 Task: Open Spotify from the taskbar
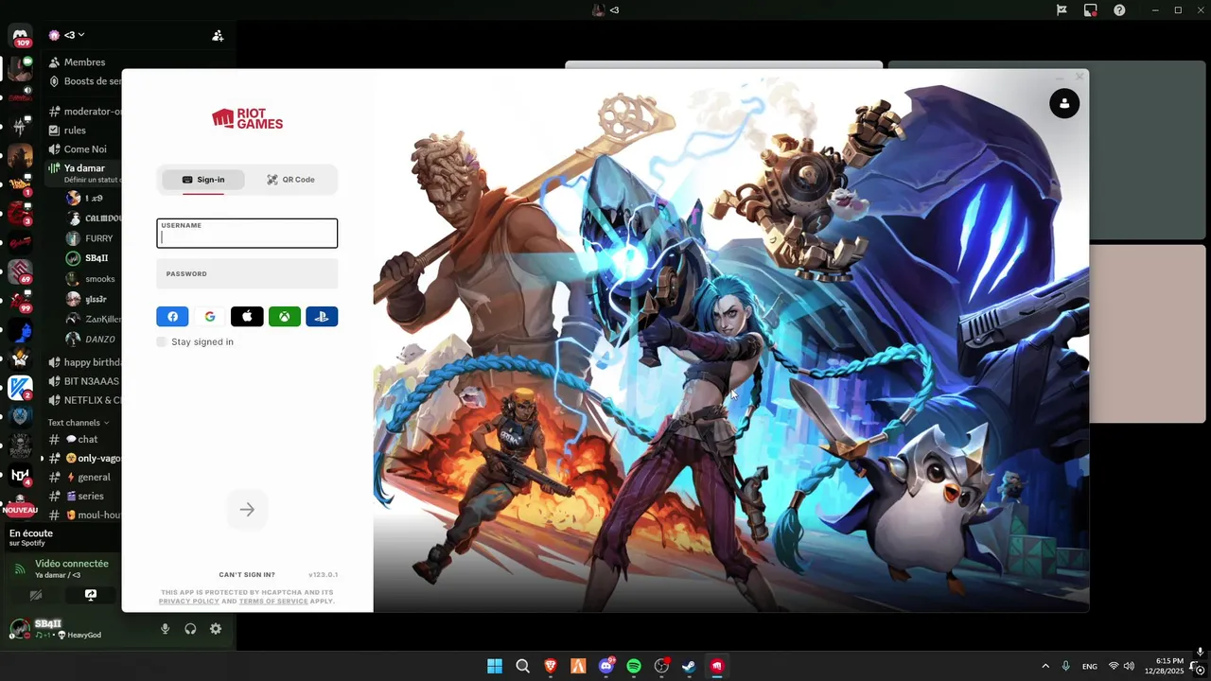(x=634, y=666)
